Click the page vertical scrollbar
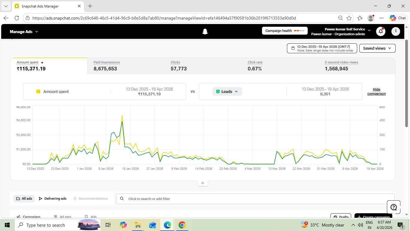 407,83
